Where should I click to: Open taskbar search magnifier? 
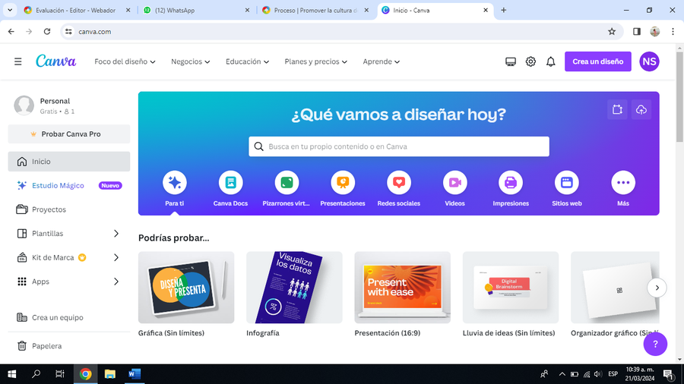36,374
